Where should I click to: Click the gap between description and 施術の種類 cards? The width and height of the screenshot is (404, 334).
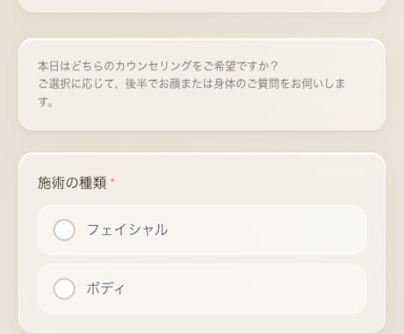pos(202,142)
